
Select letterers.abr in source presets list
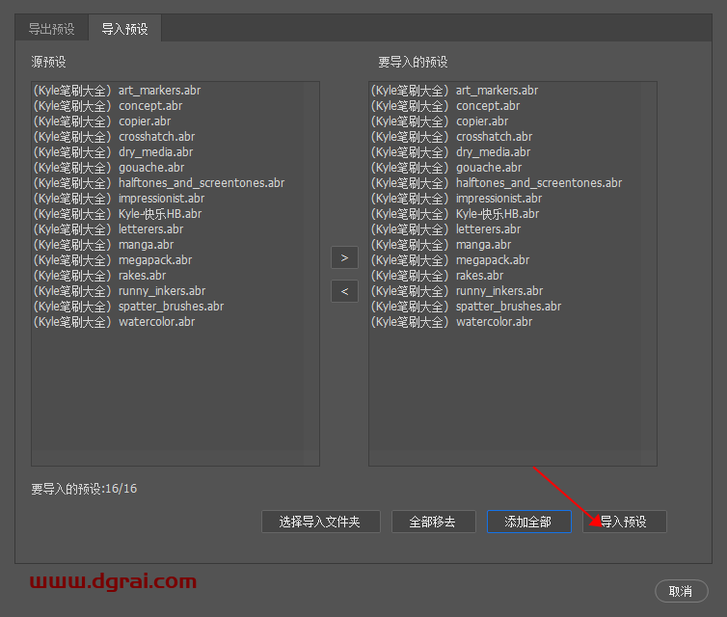pyautogui.click(x=109, y=229)
